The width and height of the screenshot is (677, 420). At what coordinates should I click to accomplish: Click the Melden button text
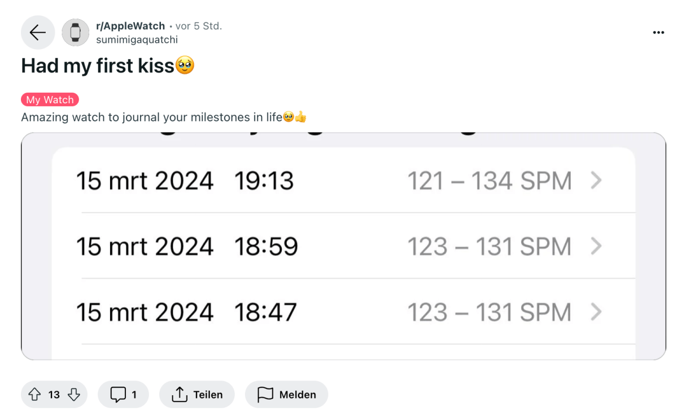(x=298, y=395)
